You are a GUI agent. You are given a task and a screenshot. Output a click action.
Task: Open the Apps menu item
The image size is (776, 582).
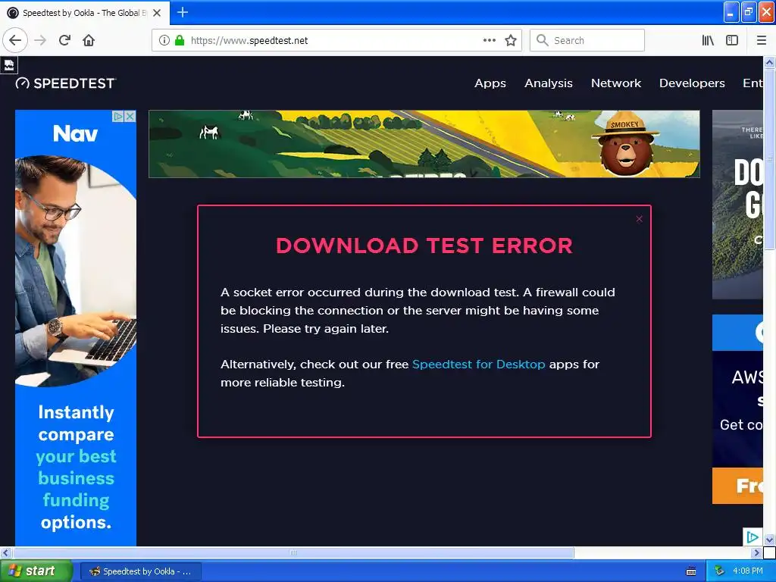click(x=490, y=83)
